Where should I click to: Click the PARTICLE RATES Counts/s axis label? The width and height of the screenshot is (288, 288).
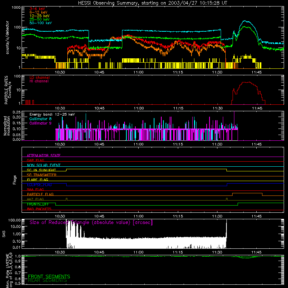tap(8, 90)
